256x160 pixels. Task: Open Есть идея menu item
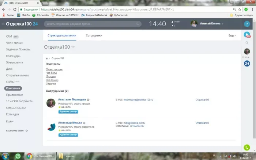12,114
